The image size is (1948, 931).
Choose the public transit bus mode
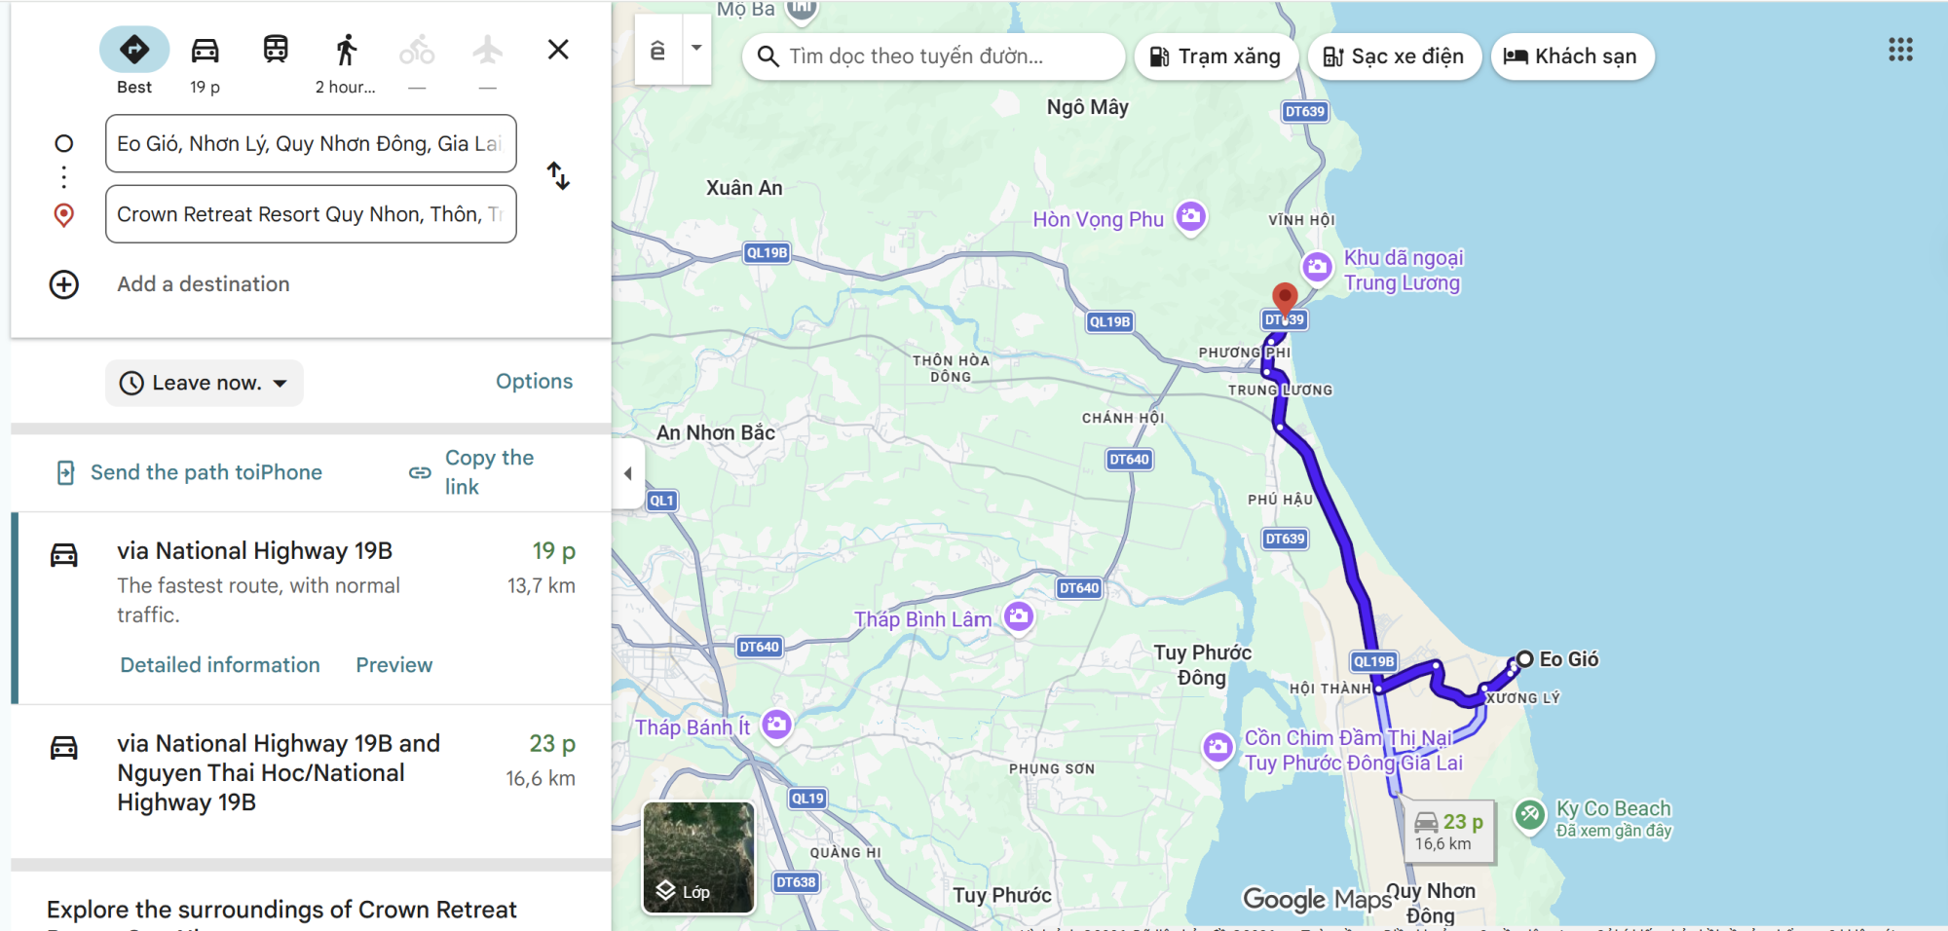(276, 50)
